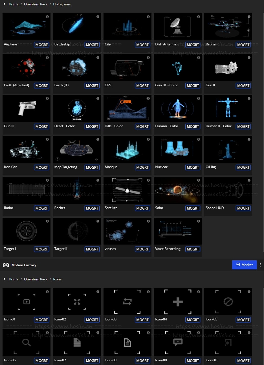Click the Voice Recording label text
Viewport: 264px width, 365px height.
click(168, 249)
